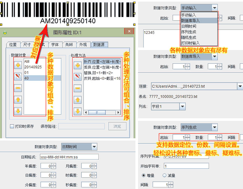The image size is (243, 189).
Task: Move data object up with arrow icon
Action: point(18,100)
